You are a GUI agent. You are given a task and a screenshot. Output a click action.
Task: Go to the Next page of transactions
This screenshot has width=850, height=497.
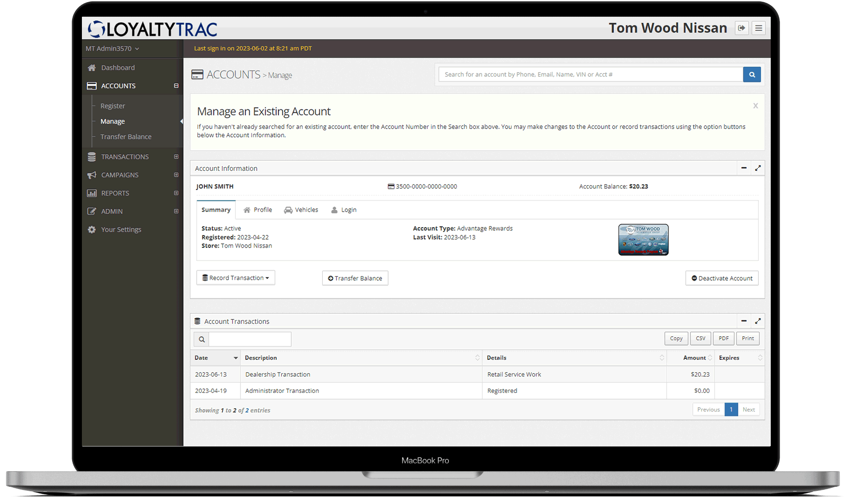(749, 410)
